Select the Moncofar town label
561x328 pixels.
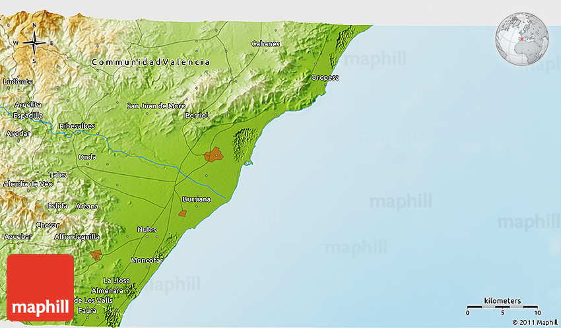pyautogui.click(x=147, y=261)
